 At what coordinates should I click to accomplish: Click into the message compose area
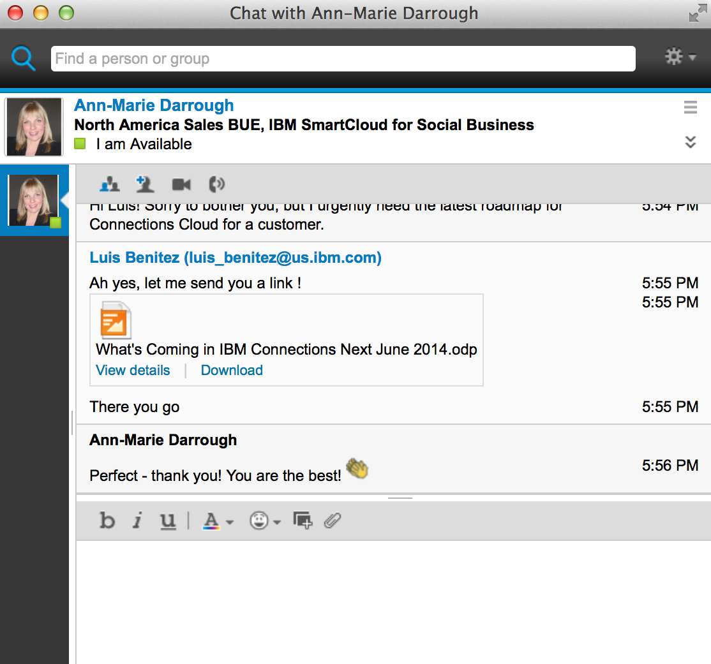pos(393,602)
